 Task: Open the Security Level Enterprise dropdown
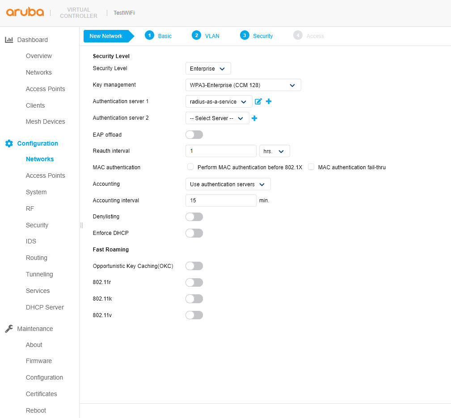[x=208, y=68]
